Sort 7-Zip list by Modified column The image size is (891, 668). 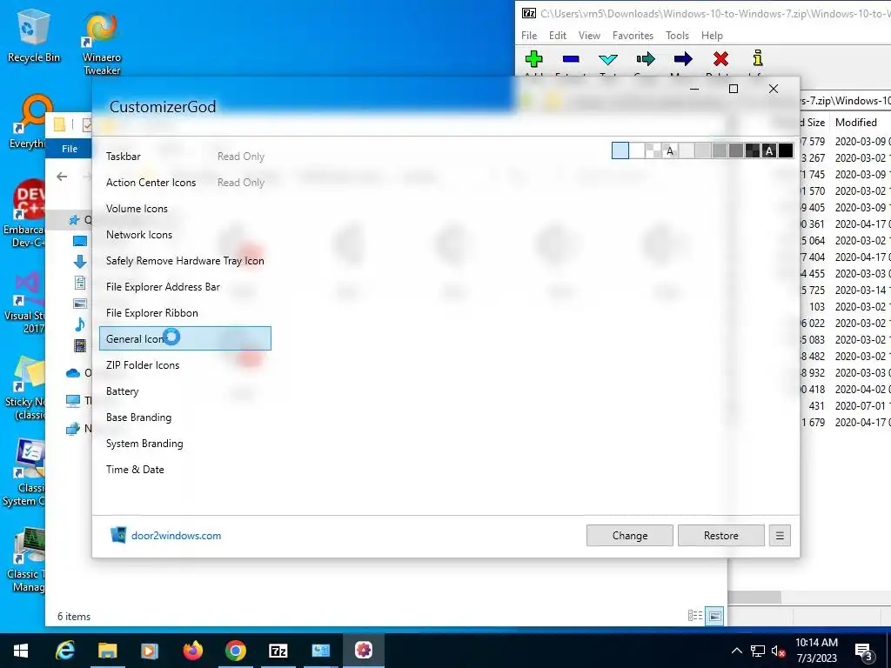tap(856, 122)
